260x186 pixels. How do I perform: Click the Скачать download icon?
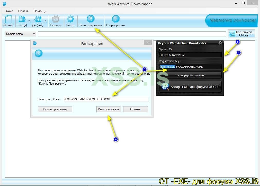56,19
